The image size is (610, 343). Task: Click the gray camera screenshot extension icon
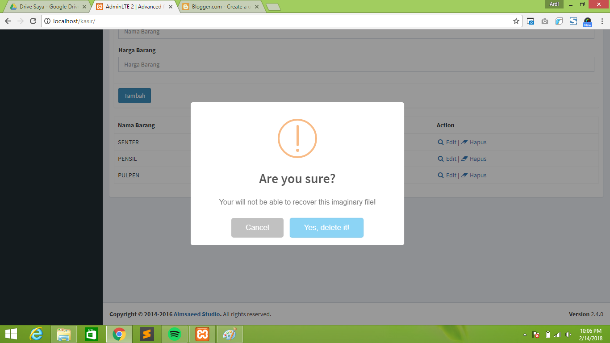coord(544,21)
